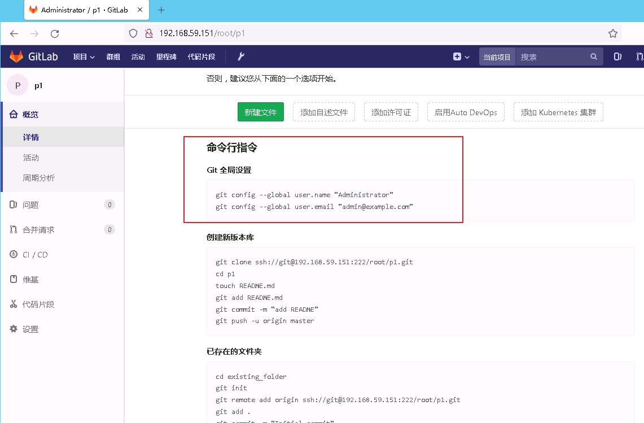
Task: Reload the page
Action: (54, 33)
